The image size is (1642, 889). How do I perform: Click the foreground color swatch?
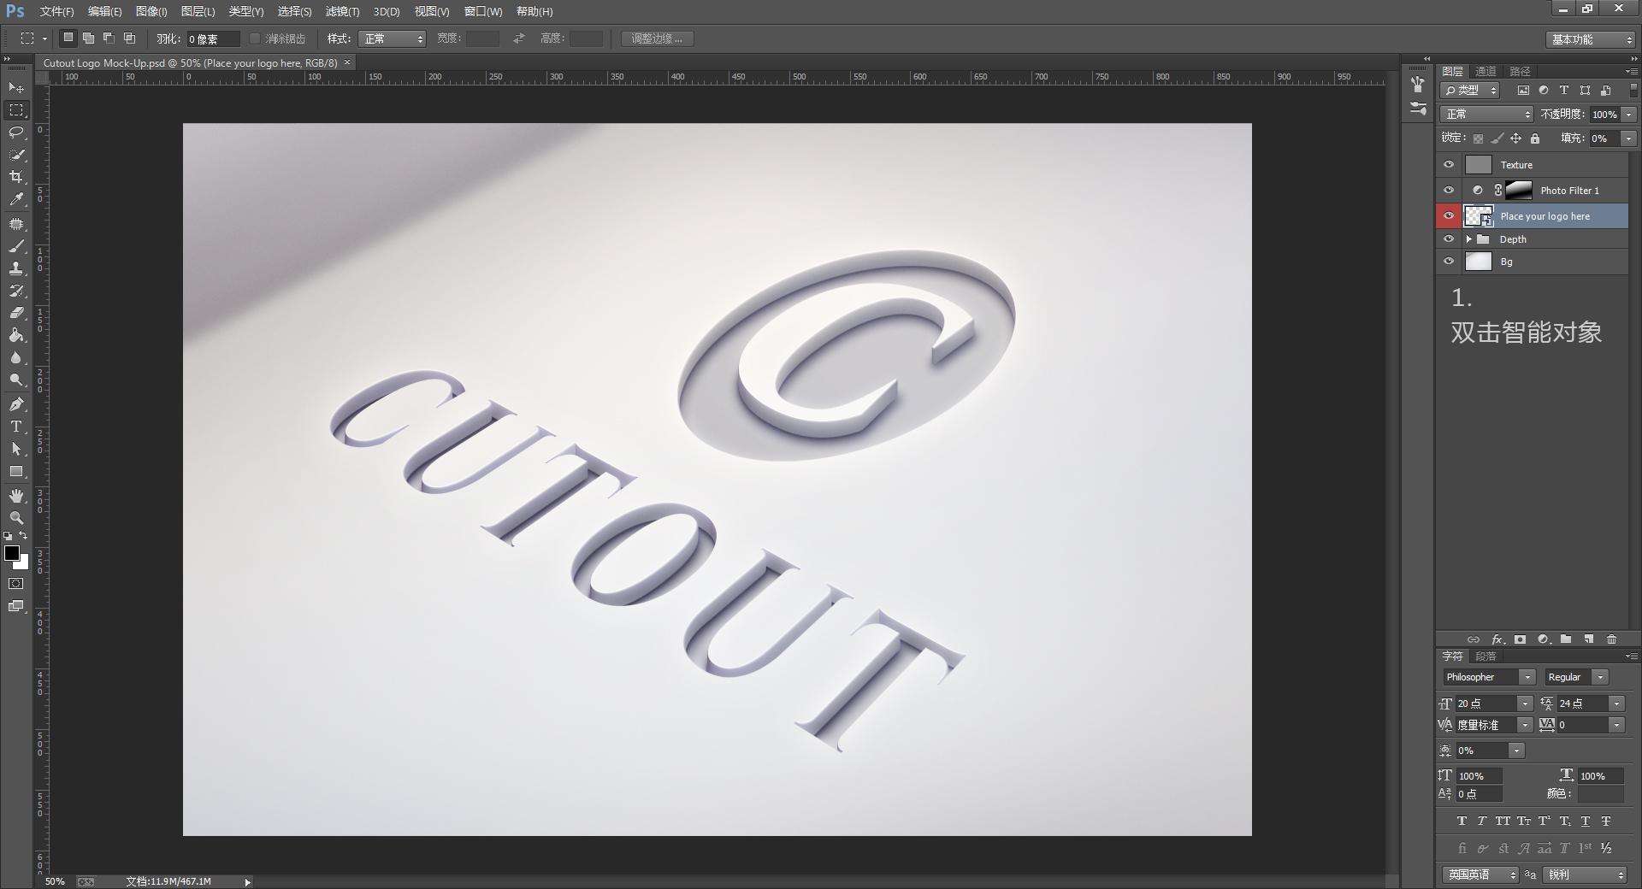click(11, 553)
